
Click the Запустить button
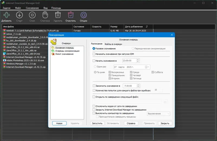tap(97, 123)
